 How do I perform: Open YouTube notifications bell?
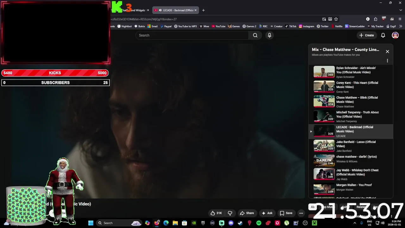pyautogui.click(x=383, y=35)
